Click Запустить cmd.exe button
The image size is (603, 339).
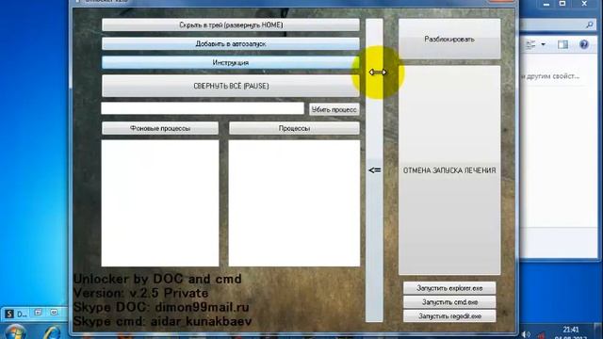(449, 302)
